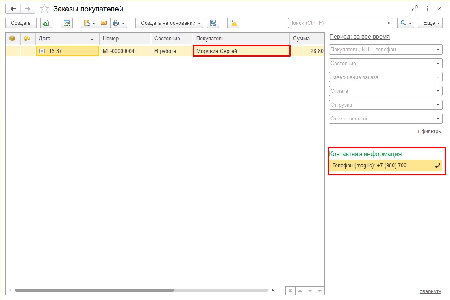Navigate back with the left arrow
This screenshot has height=300, width=450.
coord(13,9)
